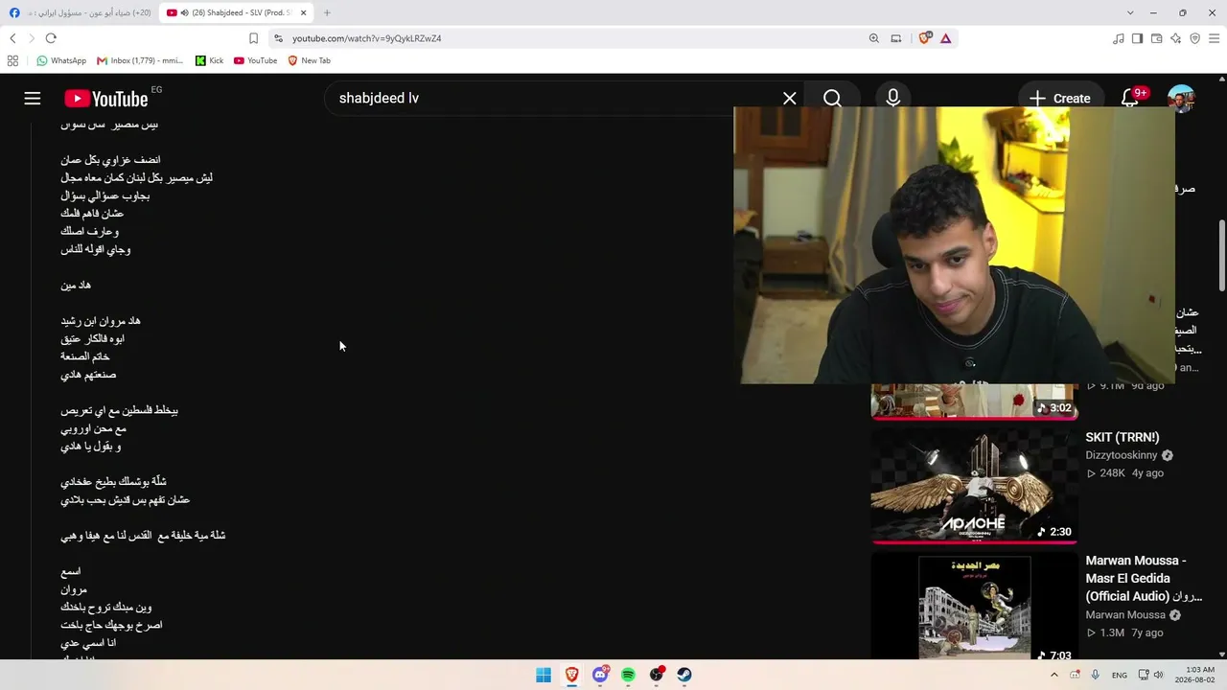Open the browser main menu
The image size is (1227, 690).
[1215, 38]
